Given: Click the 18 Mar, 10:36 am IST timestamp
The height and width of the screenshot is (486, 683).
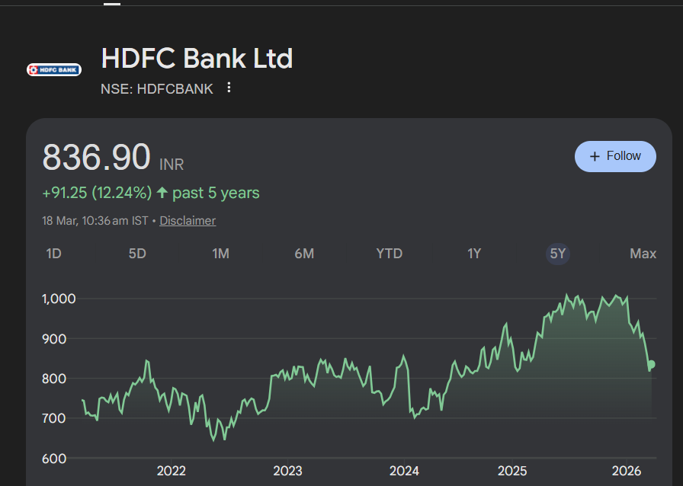Looking at the screenshot, I should [x=95, y=221].
